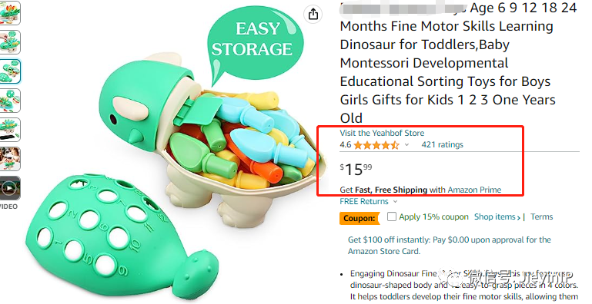
Task: Click the Amazon Prime link
Action: pos(474,190)
